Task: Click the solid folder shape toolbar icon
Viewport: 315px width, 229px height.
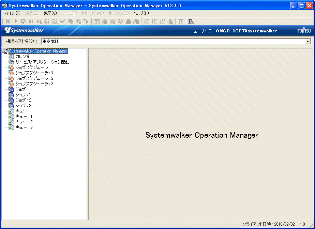Action: point(128,21)
